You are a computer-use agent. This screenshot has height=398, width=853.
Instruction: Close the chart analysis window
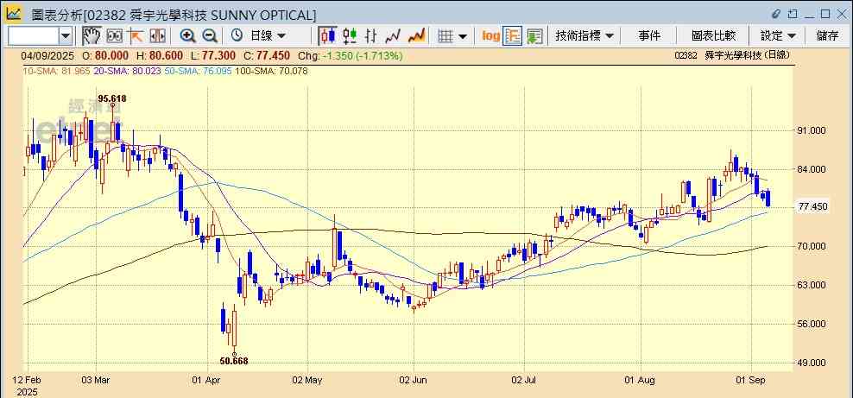pyautogui.click(x=841, y=14)
